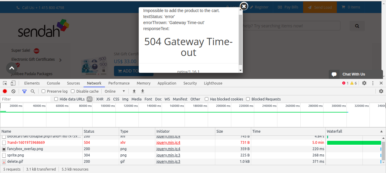Enable the Disable cache checkbox
386x173 pixels.
click(x=73, y=91)
